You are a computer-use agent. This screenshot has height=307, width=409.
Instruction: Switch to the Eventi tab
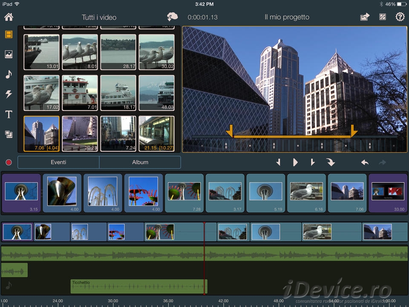coord(58,162)
